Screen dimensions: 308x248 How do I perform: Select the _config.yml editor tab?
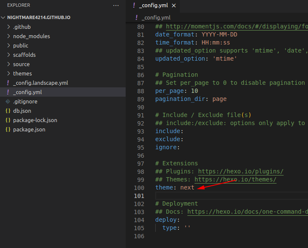tap(153, 6)
